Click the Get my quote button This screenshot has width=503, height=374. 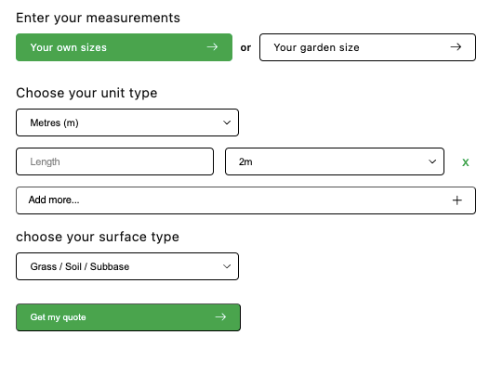(x=128, y=317)
